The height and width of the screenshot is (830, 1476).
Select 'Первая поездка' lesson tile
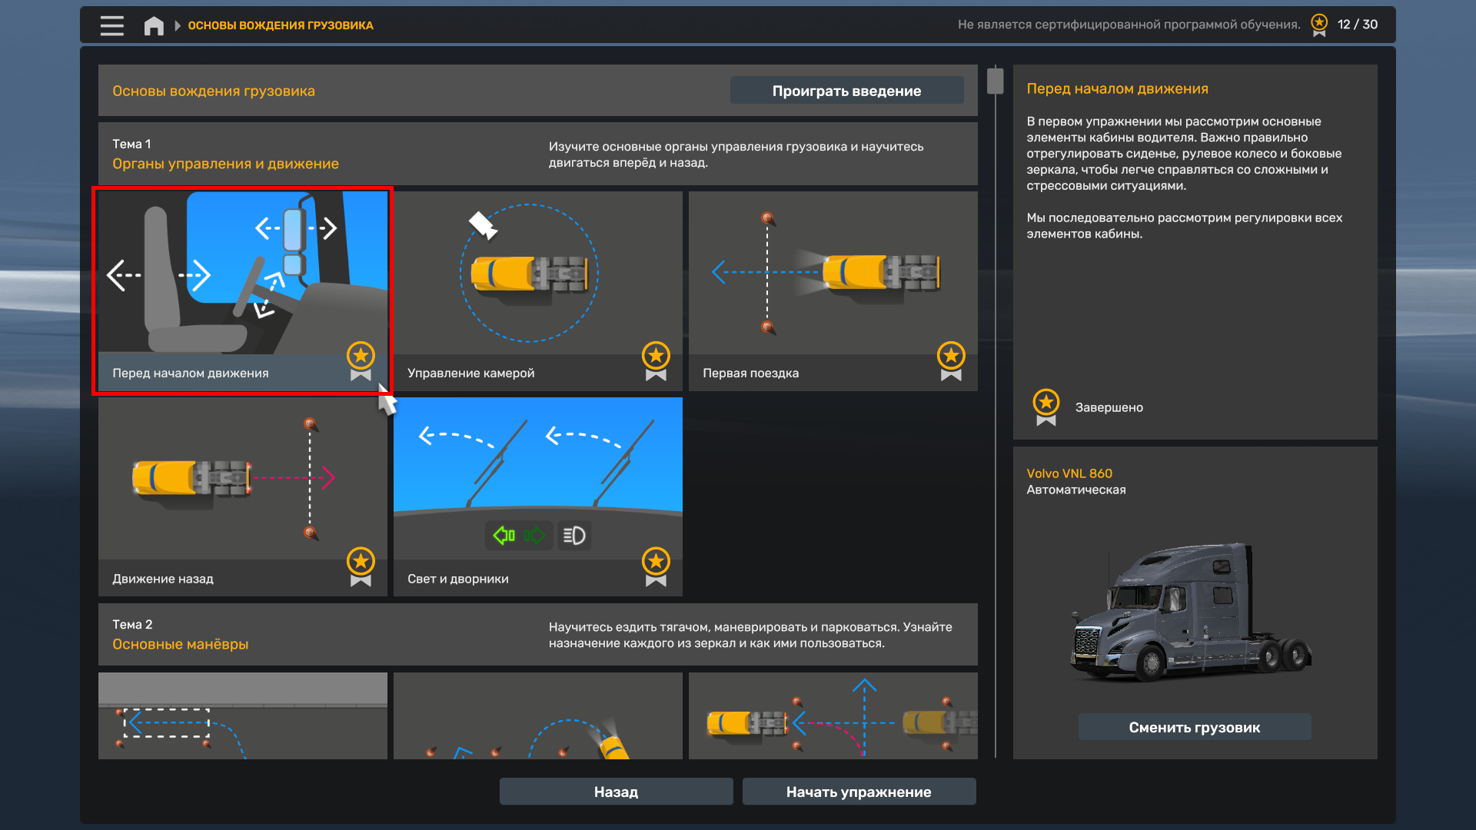coord(833,290)
